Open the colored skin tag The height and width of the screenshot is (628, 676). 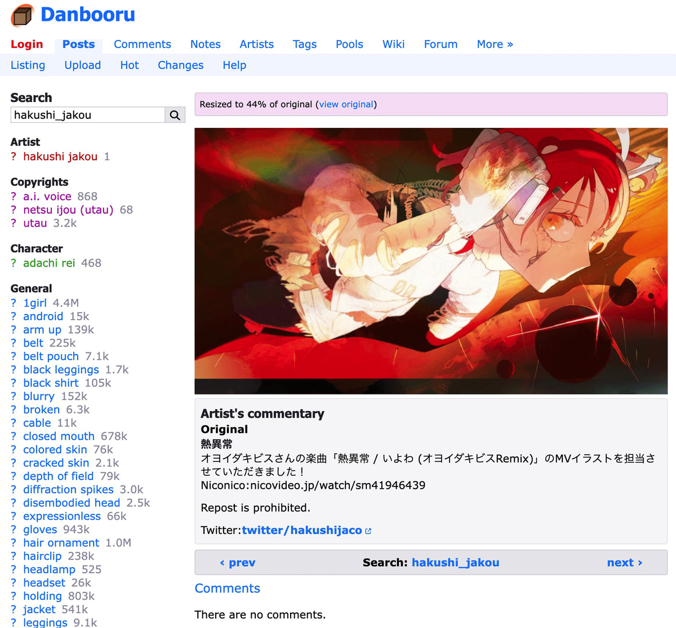[55, 450]
